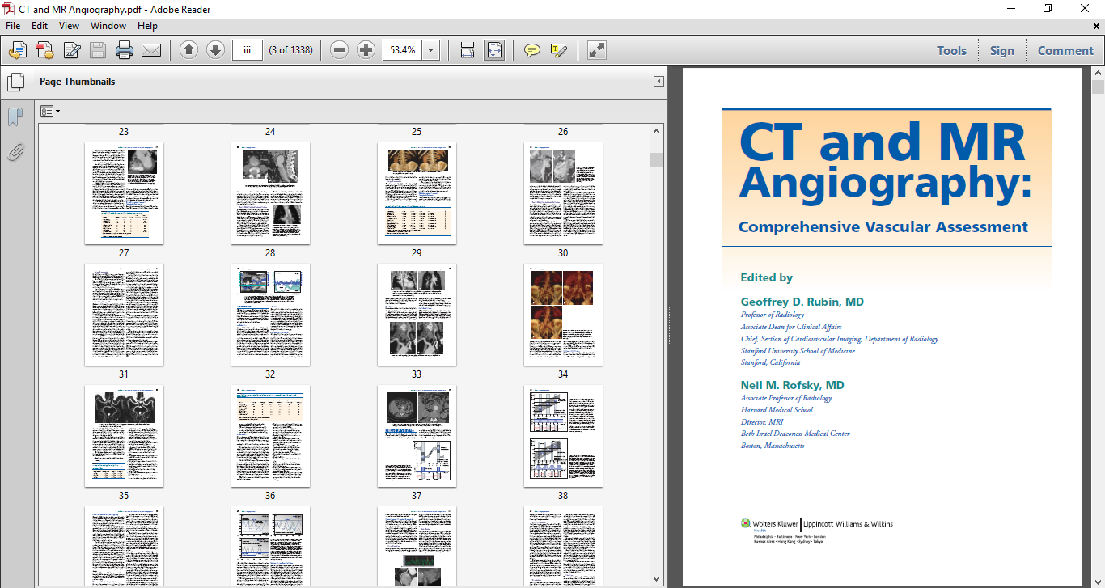Open the zoom level dropdown arrow

tap(431, 50)
